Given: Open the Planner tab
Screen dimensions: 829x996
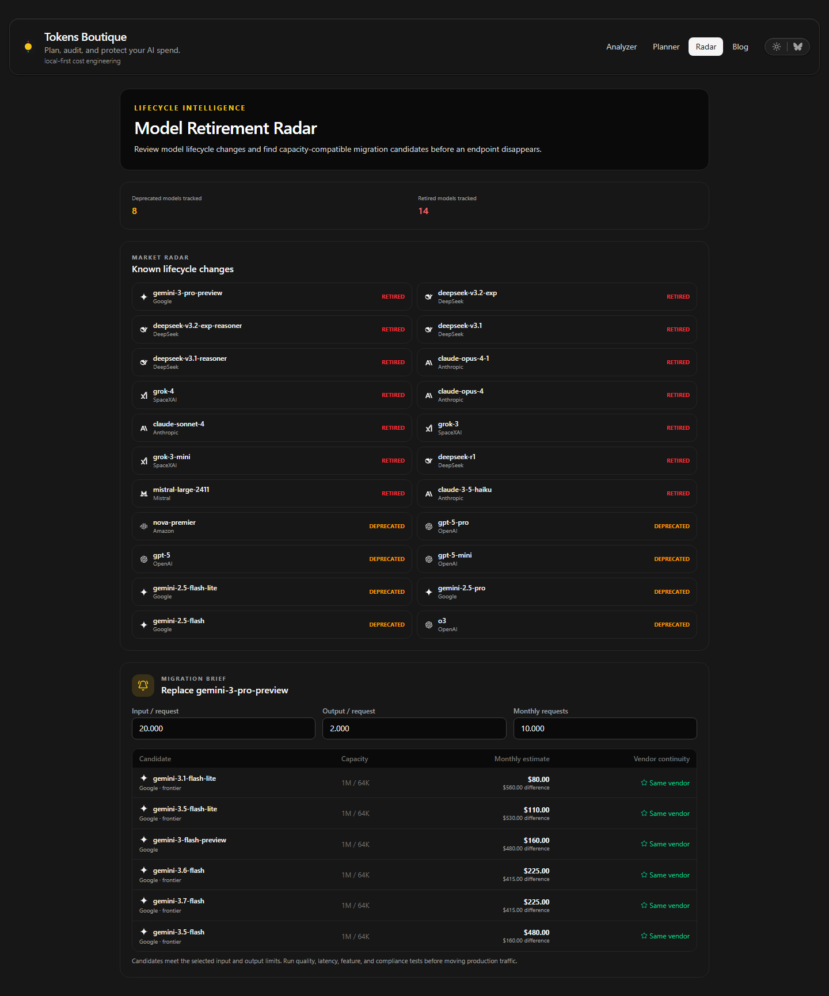Looking at the screenshot, I should 666,47.
